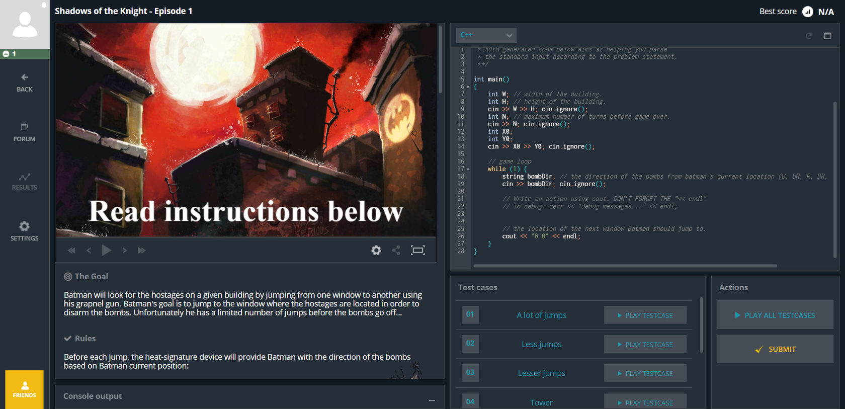Click the 'Shadows of the Knight - Episode 1' title
This screenshot has width=845, height=409.
pyautogui.click(x=124, y=11)
